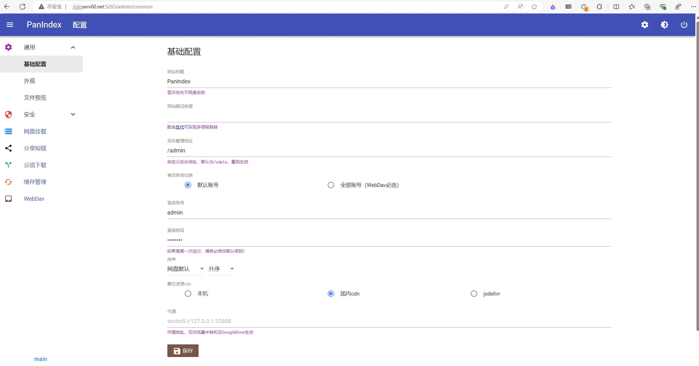The width and height of the screenshot is (699, 366).
Task: Open the 外观 menu item
Action: point(42,81)
